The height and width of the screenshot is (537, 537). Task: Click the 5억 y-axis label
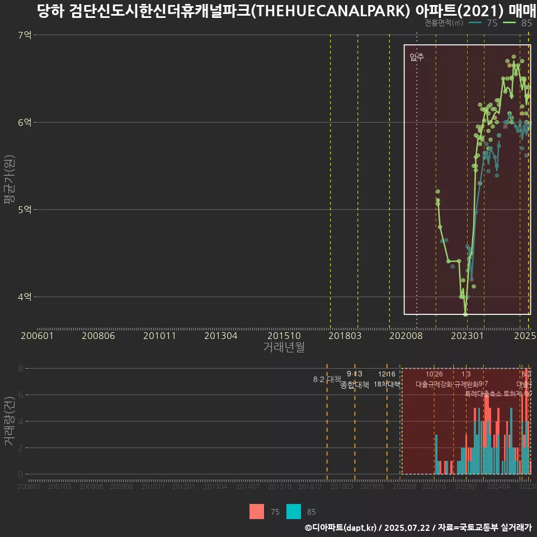pos(25,210)
